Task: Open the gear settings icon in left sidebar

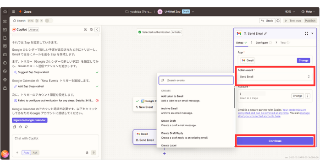Action: [5, 80]
